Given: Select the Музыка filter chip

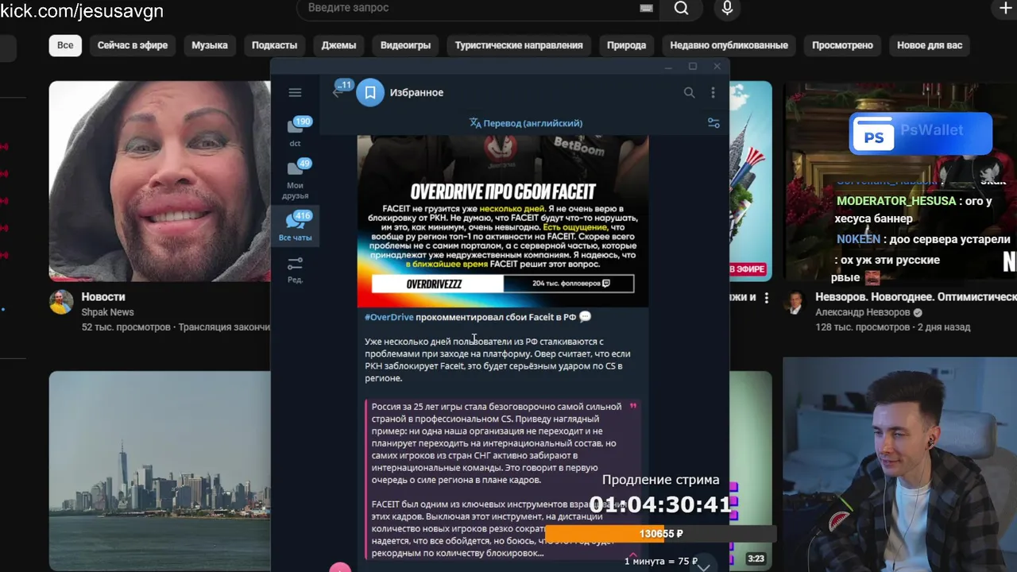Looking at the screenshot, I should pos(210,45).
